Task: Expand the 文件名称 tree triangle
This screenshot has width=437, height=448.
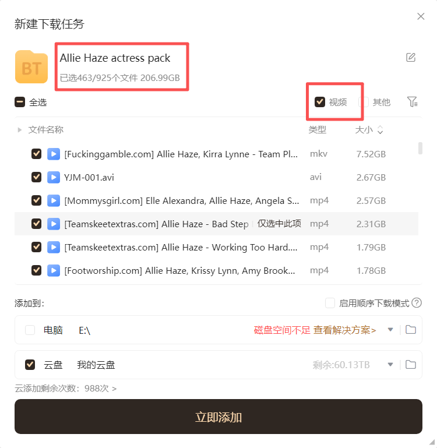Action: [19, 130]
